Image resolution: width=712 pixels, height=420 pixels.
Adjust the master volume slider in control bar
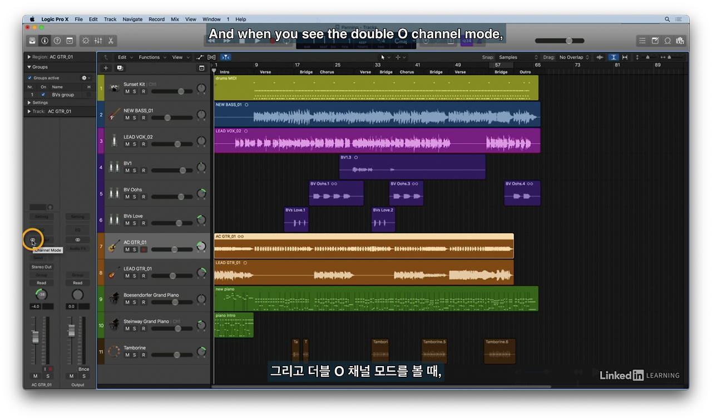(x=560, y=41)
